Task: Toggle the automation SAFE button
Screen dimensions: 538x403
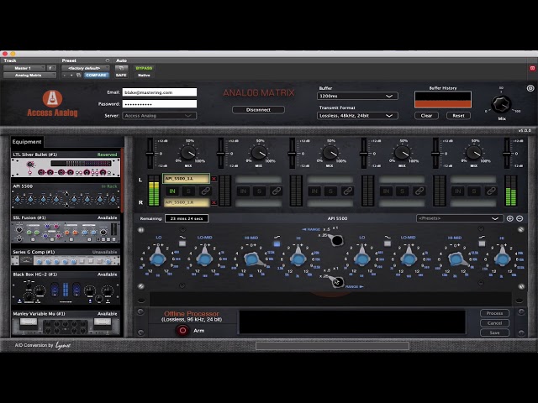Action: click(121, 75)
